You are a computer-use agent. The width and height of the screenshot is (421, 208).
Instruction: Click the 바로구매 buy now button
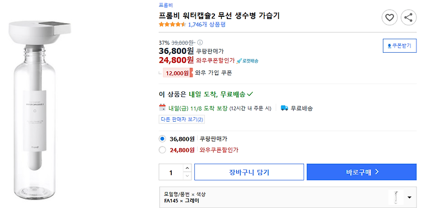[x=361, y=172]
